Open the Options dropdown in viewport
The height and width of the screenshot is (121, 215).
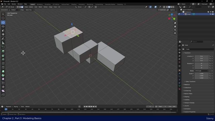[173, 10]
